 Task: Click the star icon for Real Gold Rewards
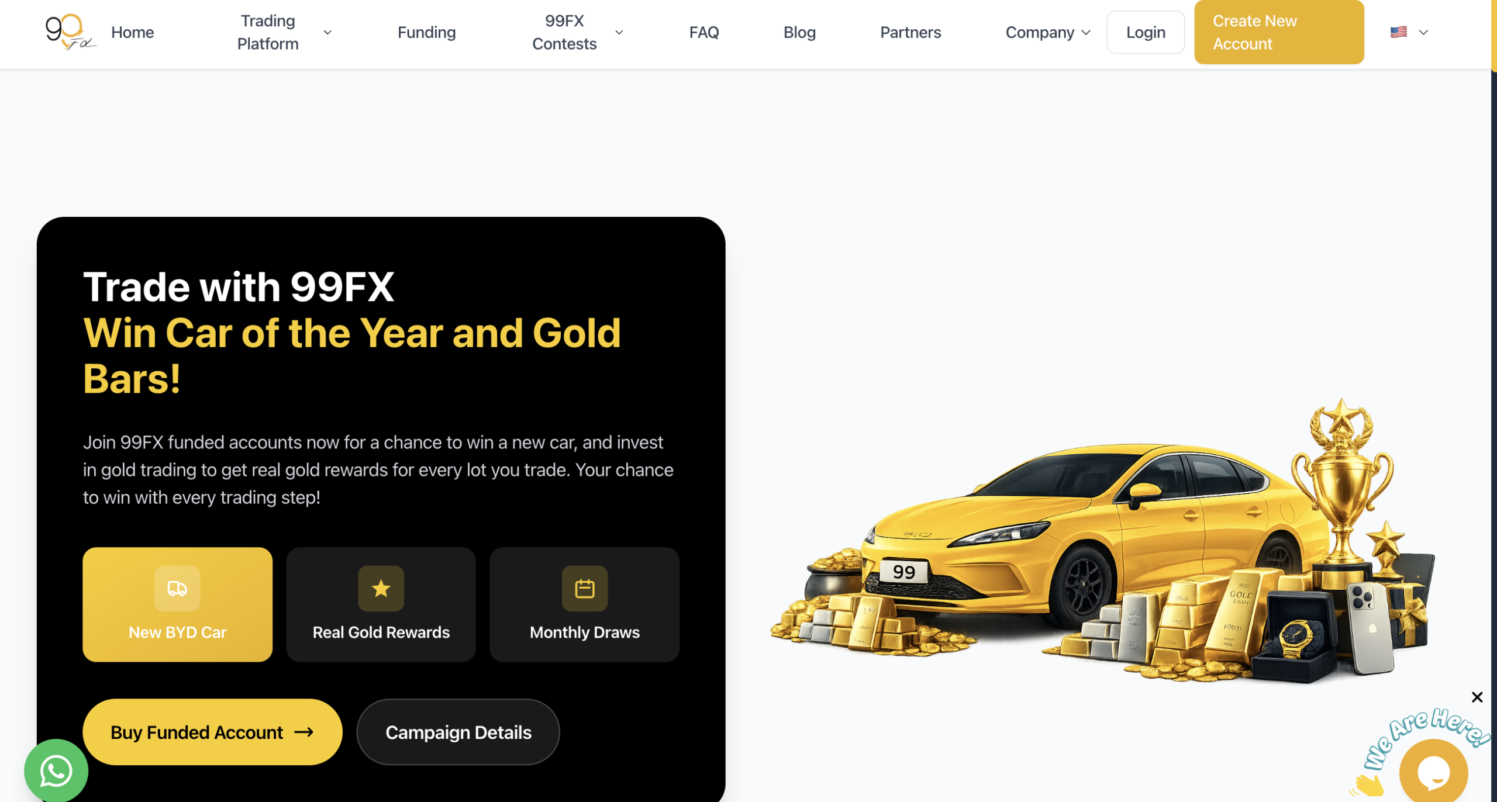381,588
